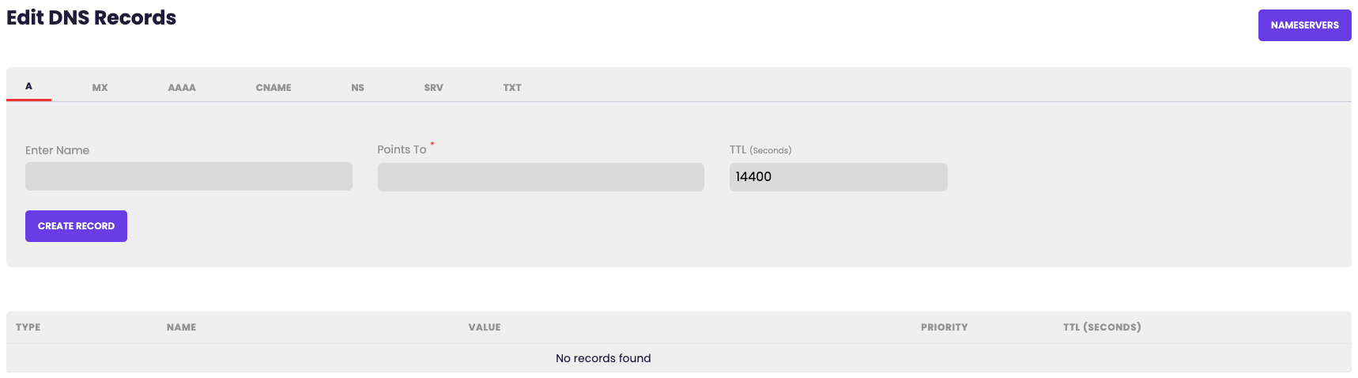Click the Enter Name input field
The height and width of the screenshot is (378, 1358).
coord(189,176)
